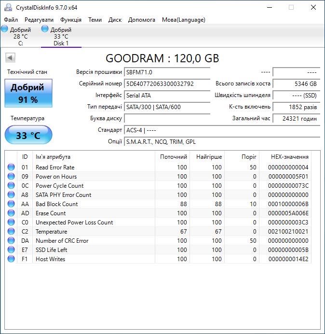Click the hex value 00010000006B
Image resolution: width=325 pixels, height=334 pixels.
(288, 204)
